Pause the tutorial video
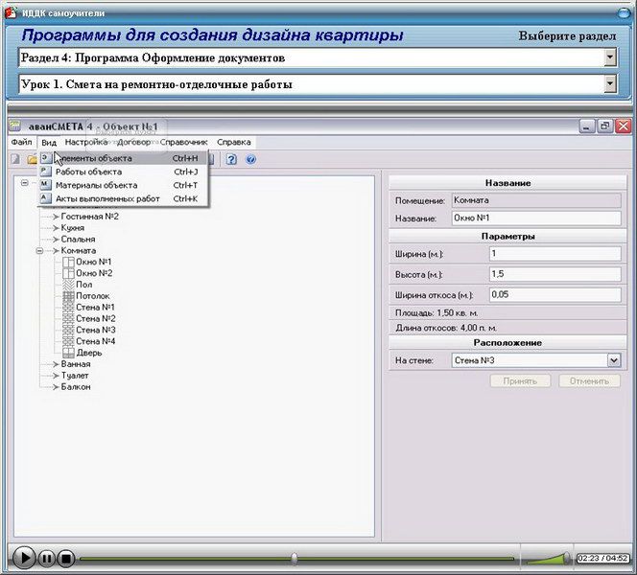637x575 pixels. [47, 557]
